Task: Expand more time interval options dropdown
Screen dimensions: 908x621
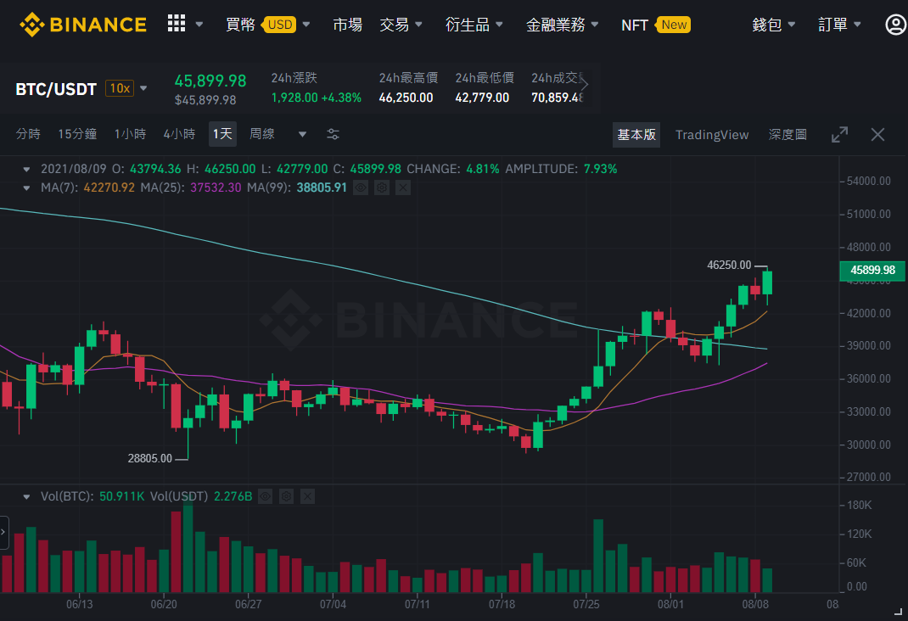Action: point(302,134)
